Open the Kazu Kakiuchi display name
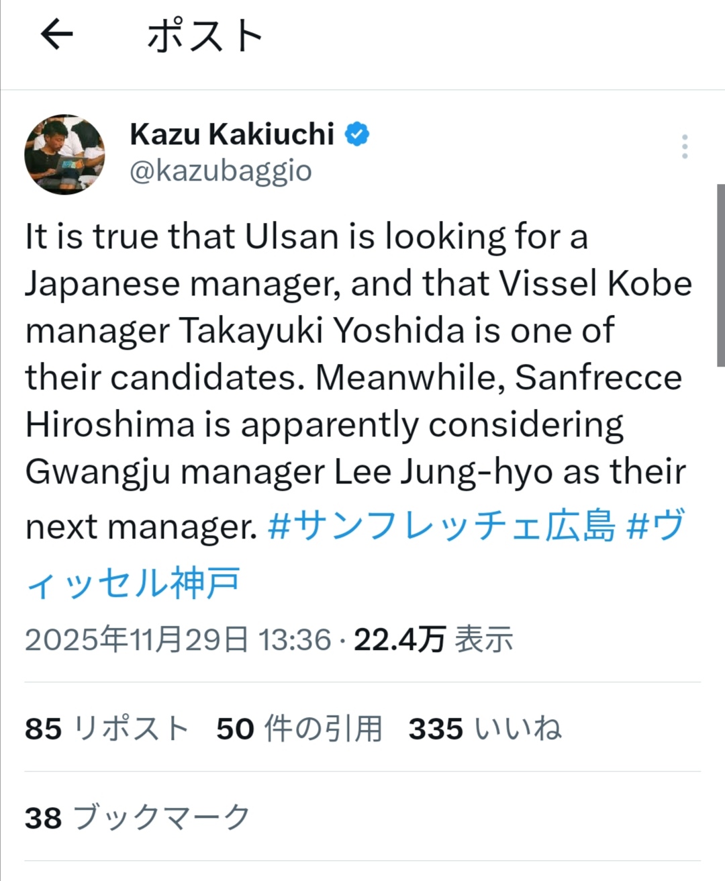The image size is (725, 881). click(232, 134)
